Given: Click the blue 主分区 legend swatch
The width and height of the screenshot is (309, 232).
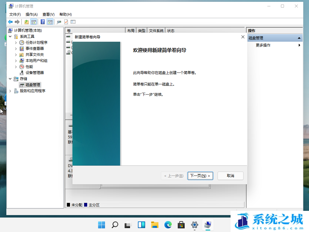Looking at the screenshot, I should [x=86, y=205].
